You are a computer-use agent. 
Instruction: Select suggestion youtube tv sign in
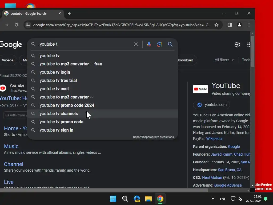pos(103,130)
